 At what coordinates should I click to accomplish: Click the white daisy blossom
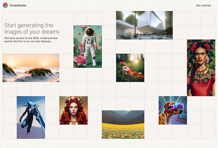coord(126,68)
